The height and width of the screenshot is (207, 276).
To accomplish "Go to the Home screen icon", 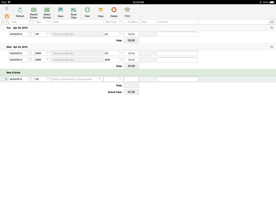I will (6, 16).
